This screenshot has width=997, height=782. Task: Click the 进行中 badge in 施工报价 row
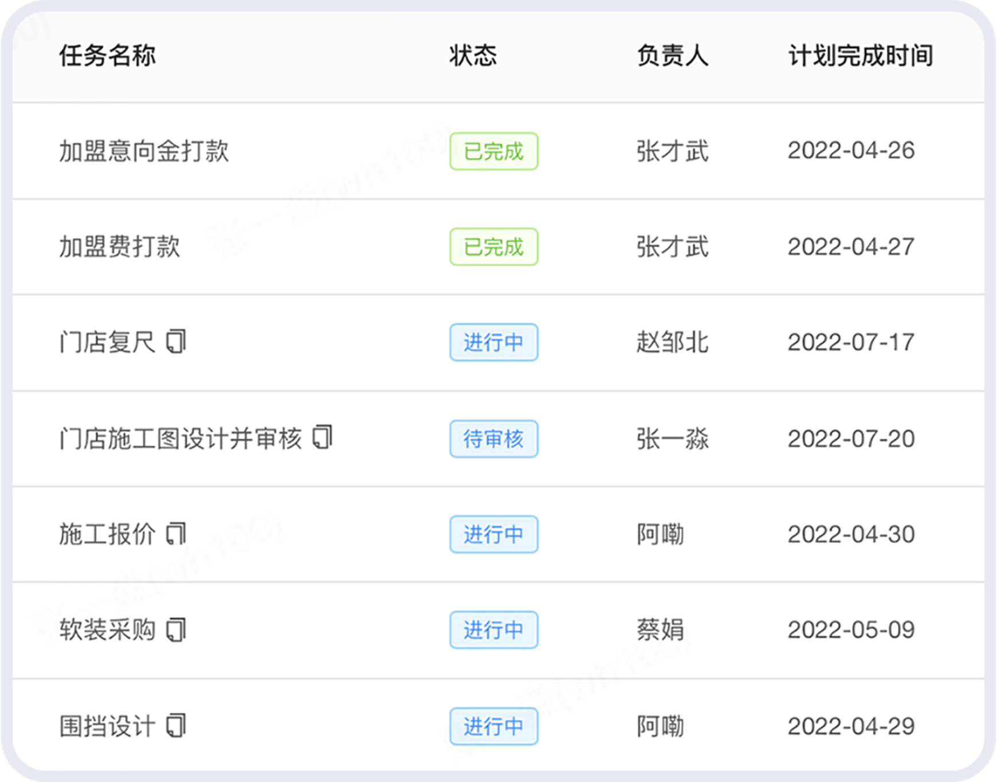(x=493, y=534)
